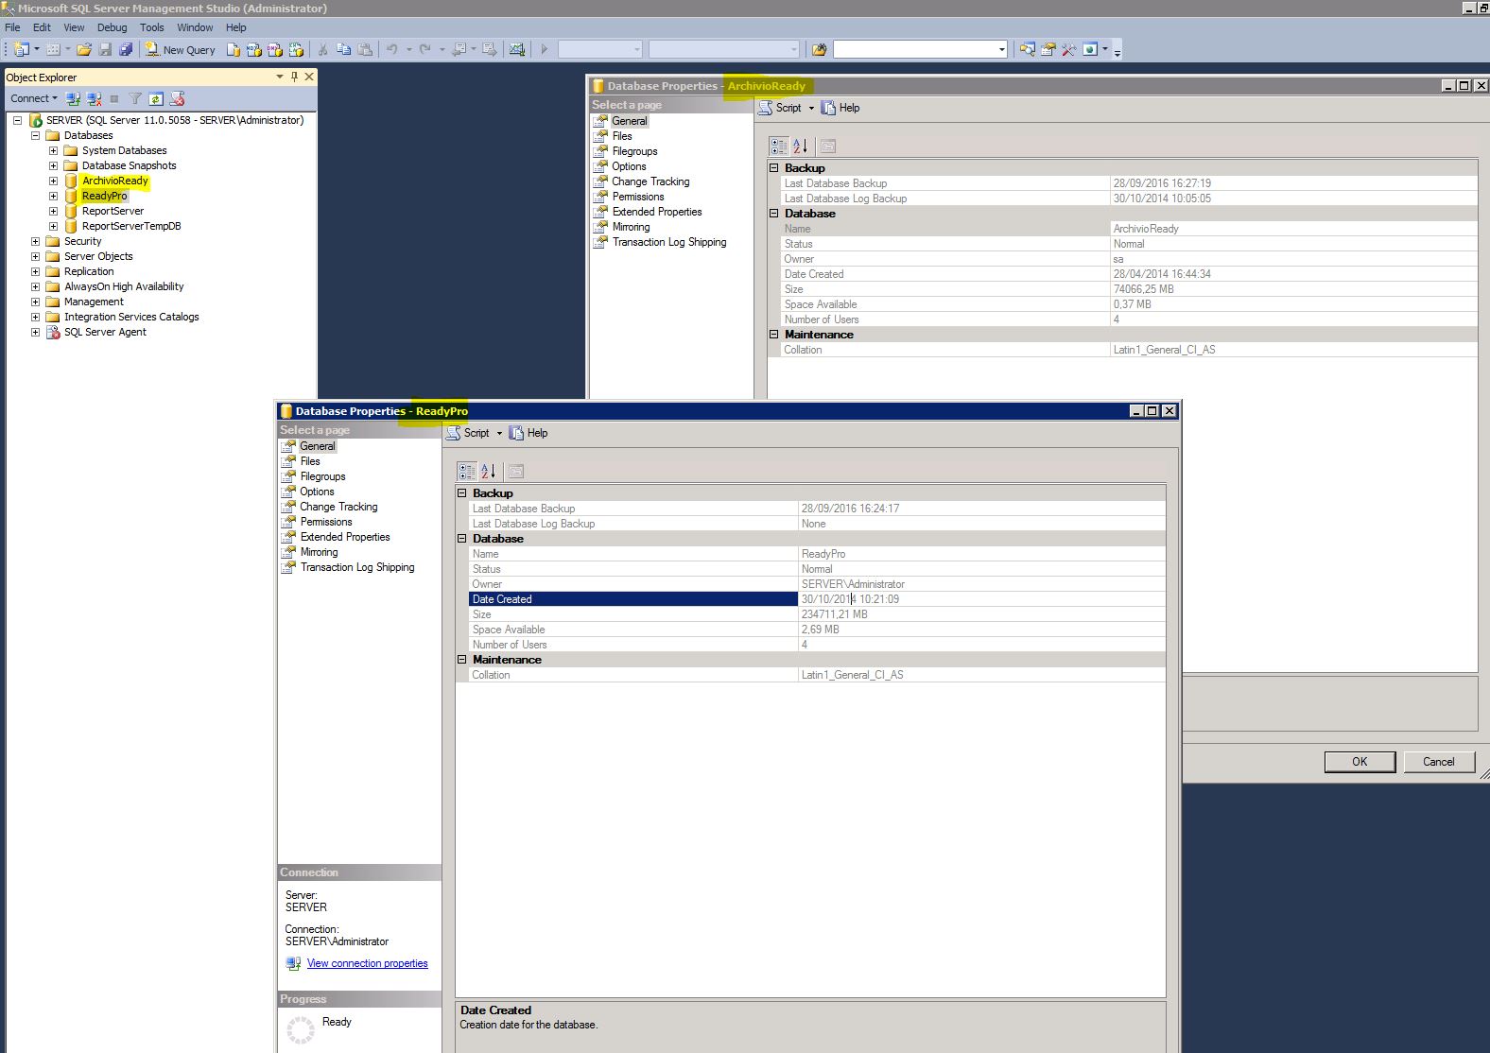This screenshot has width=1490, height=1053.
Task: Click the Copy icon in the toolbar
Action: click(343, 49)
